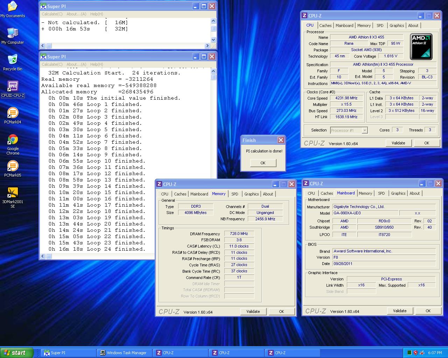
Task: Open the Caches tab in the CPU window
Action: coord(325,26)
